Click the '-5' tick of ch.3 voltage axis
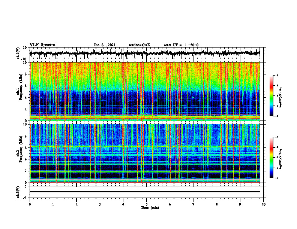 point(25,198)
